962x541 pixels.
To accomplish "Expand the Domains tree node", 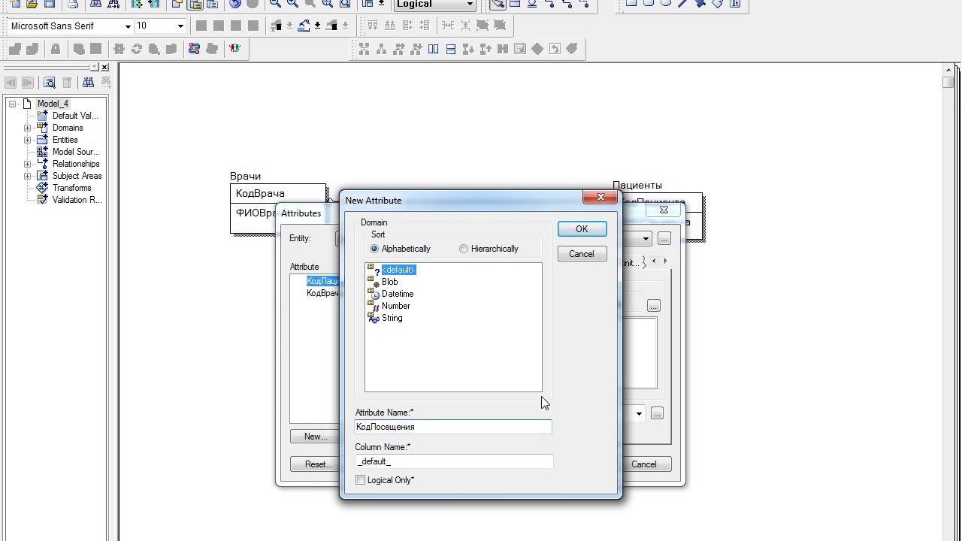I will point(28,128).
